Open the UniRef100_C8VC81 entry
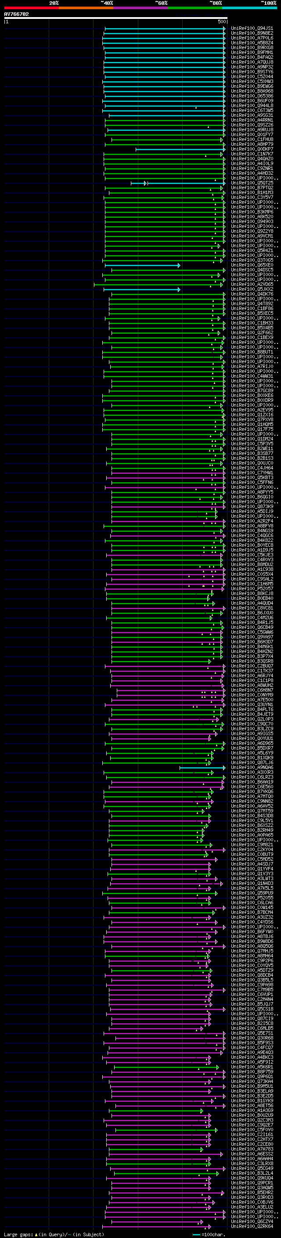 [252, 608]
